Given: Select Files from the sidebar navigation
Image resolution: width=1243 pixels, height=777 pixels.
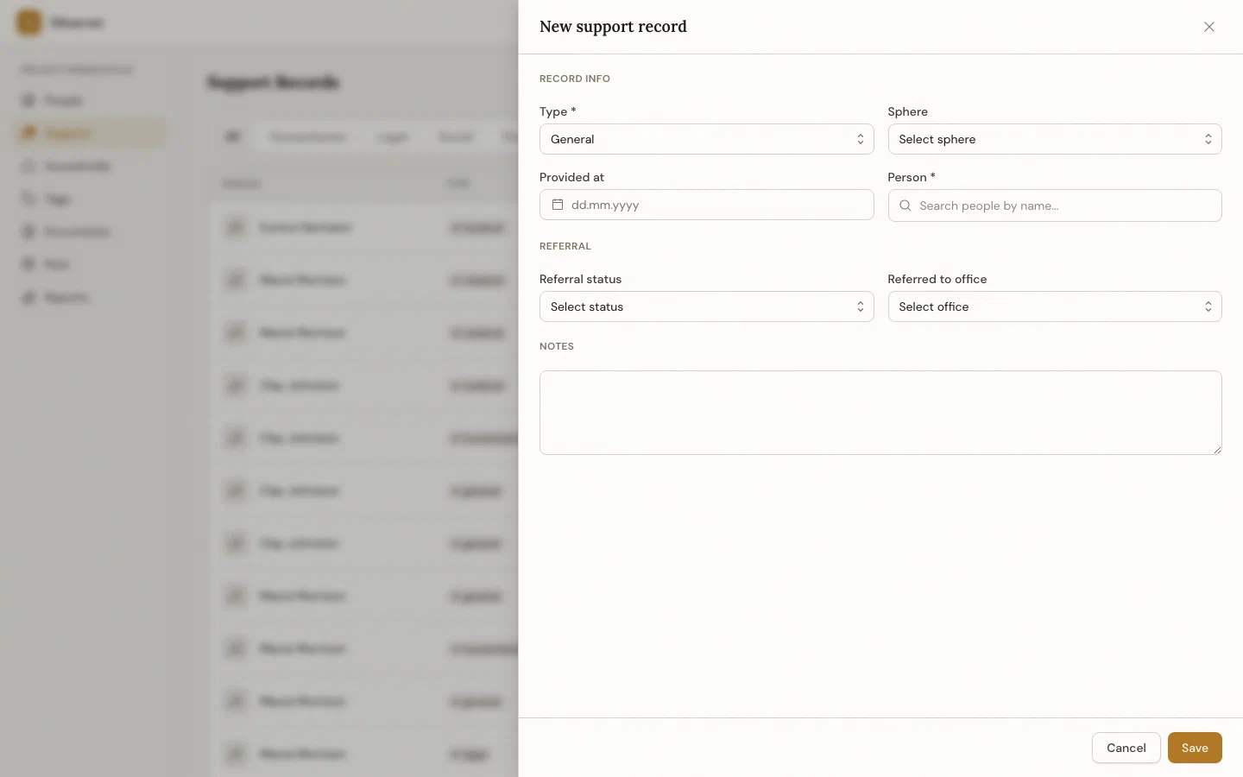Looking at the screenshot, I should pos(29,264).
